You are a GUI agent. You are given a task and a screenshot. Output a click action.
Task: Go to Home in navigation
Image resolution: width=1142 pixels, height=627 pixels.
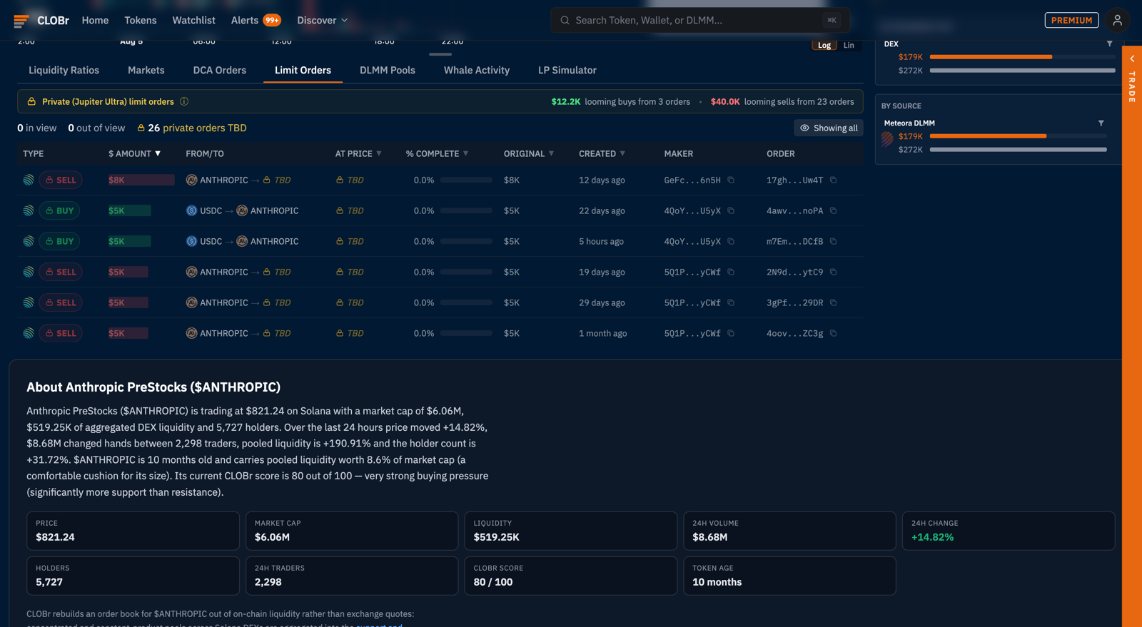point(95,20)
